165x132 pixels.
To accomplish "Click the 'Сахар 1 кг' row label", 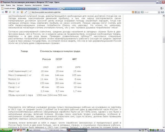I will [14, 87].
